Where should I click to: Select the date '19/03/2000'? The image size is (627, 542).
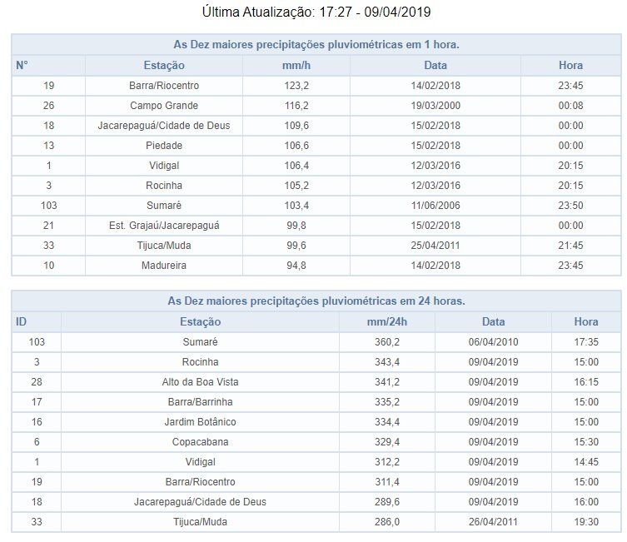click(435, 106)
